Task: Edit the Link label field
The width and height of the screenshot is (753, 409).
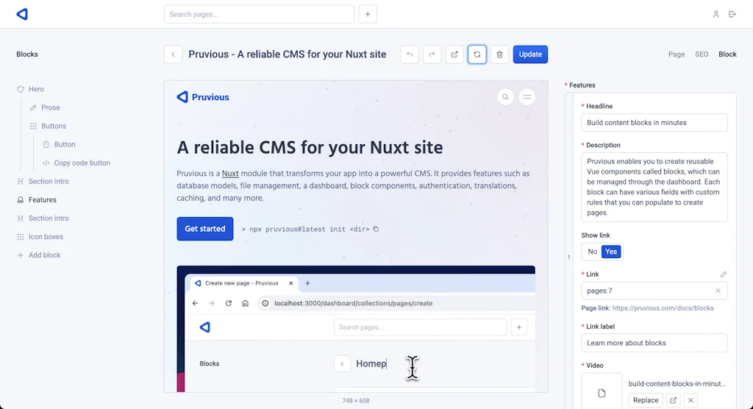Action: (x=654, y=343)
